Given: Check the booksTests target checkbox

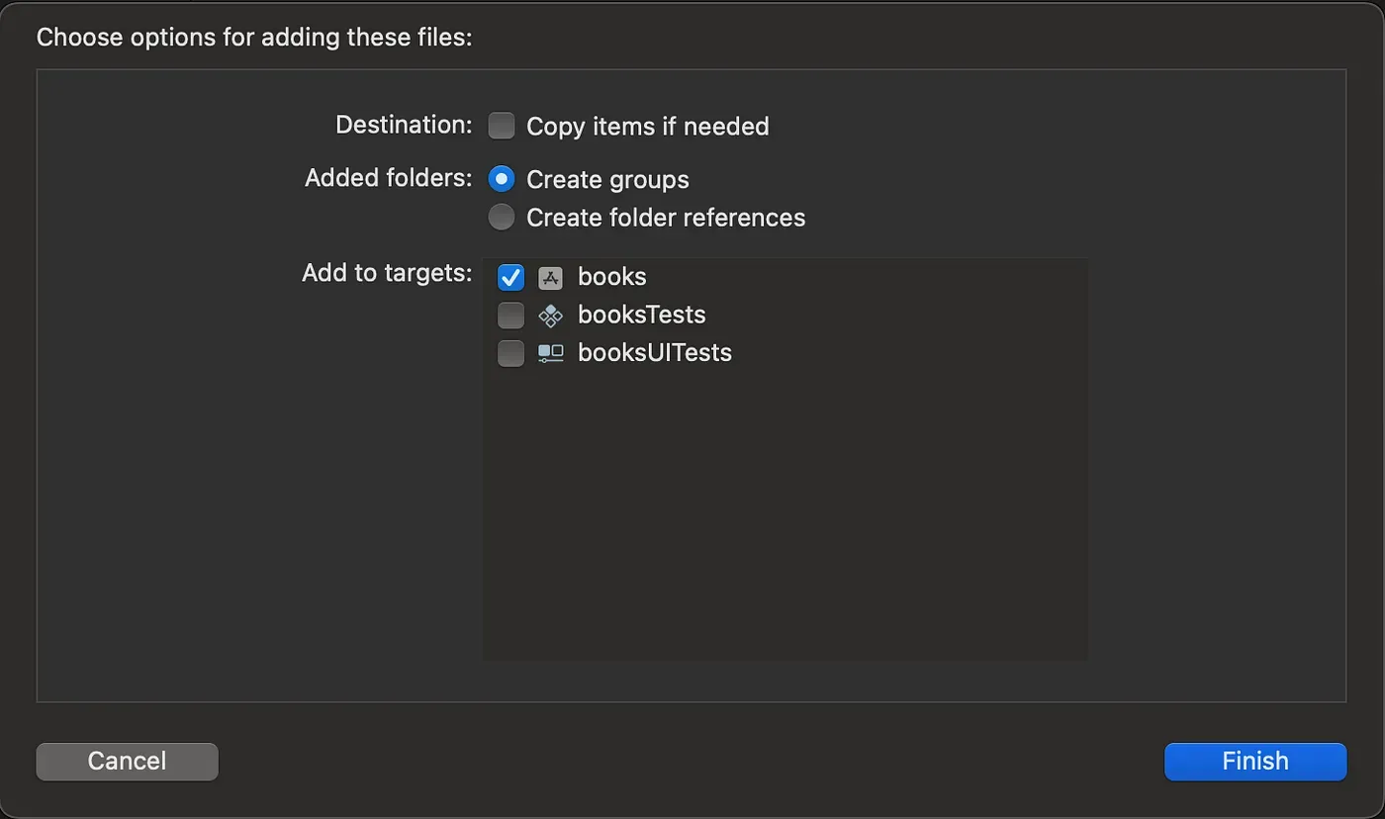Looking at the screenshot, I should pyautogui.click(x=510, y=315).
